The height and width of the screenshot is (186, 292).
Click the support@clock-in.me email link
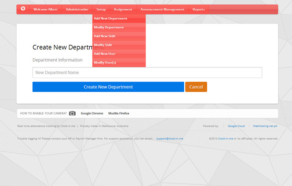(x=169, y=139)
